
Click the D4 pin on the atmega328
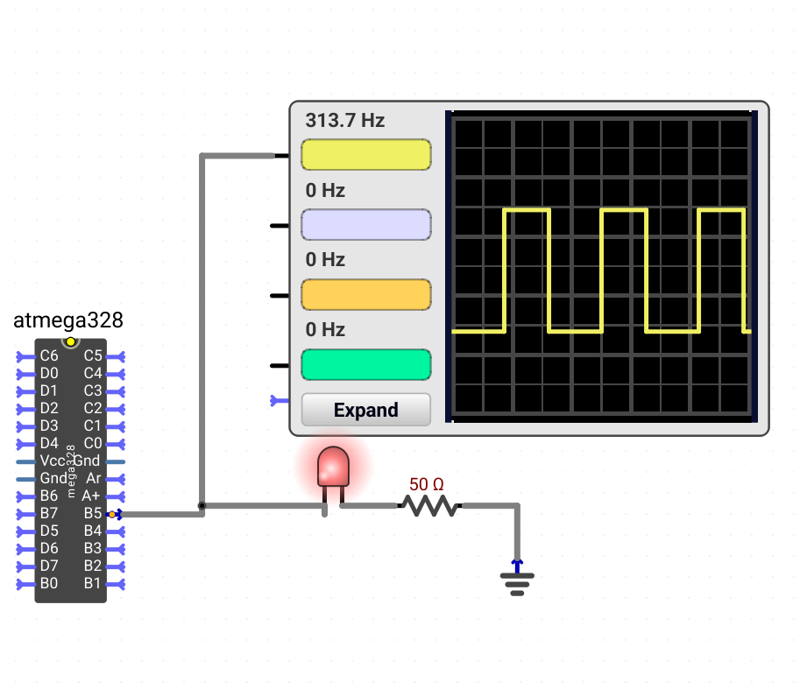(25, 445)
